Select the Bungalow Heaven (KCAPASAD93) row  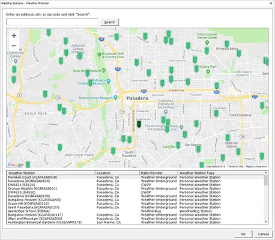[x=136, y=200]
